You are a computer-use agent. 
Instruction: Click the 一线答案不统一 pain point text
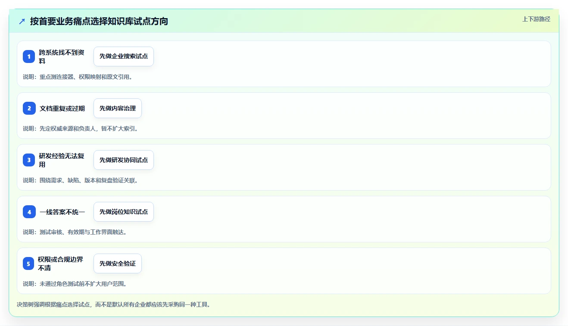pos(62,212)
